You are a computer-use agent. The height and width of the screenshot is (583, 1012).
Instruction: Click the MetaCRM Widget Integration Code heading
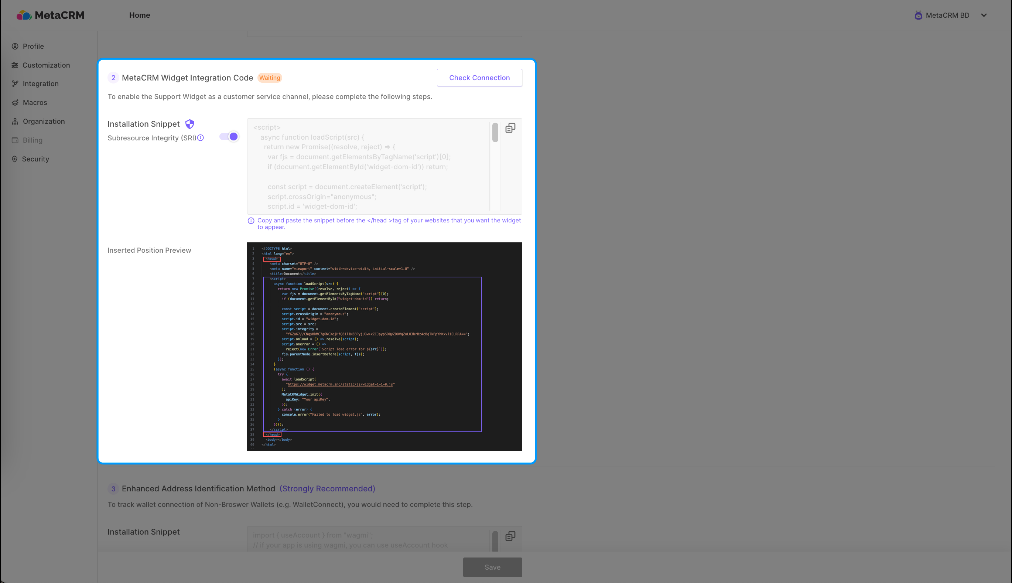tap(187, 77)
